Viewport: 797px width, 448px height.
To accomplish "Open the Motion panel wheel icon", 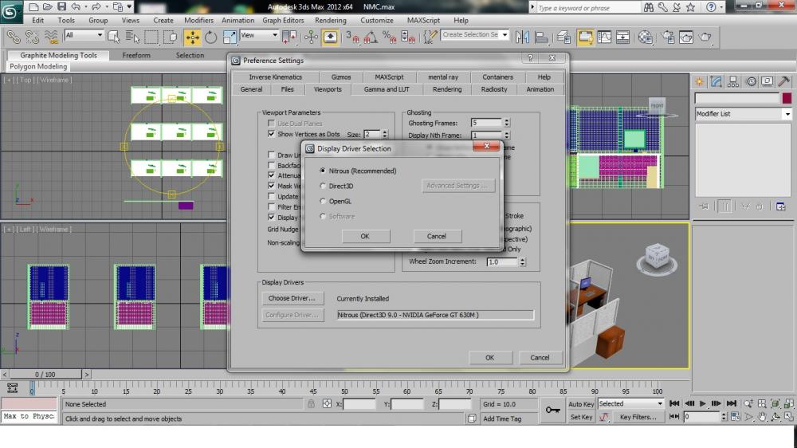I will coord(751,81).
